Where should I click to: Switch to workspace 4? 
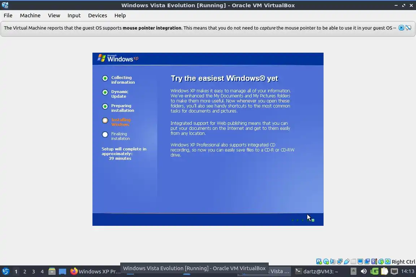[x=42, y=272]
